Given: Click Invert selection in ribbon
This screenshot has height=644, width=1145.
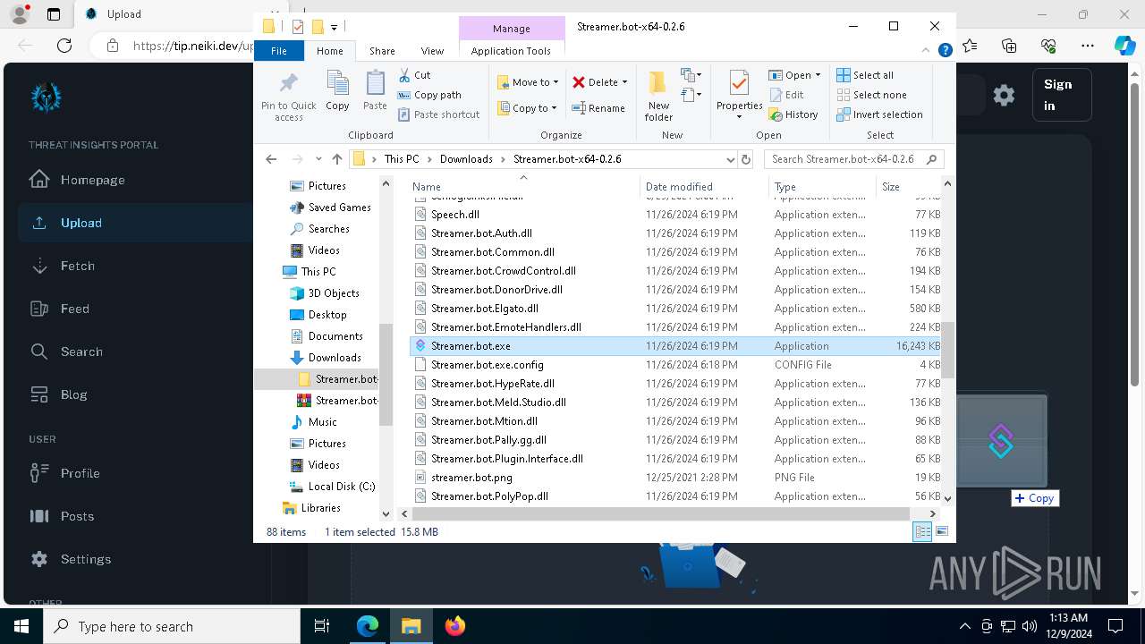Looking at the screenshot, I should [x=879, y=114].
